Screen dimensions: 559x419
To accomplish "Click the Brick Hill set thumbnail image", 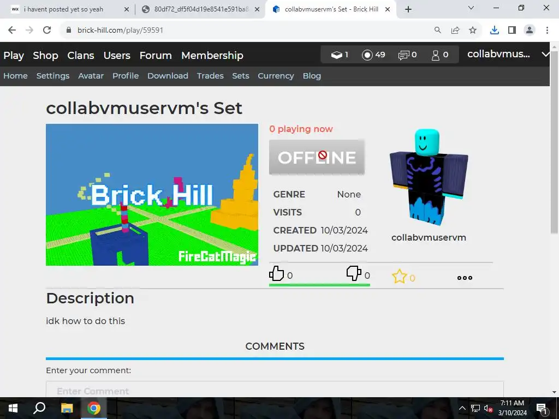I will pos(152,195).
